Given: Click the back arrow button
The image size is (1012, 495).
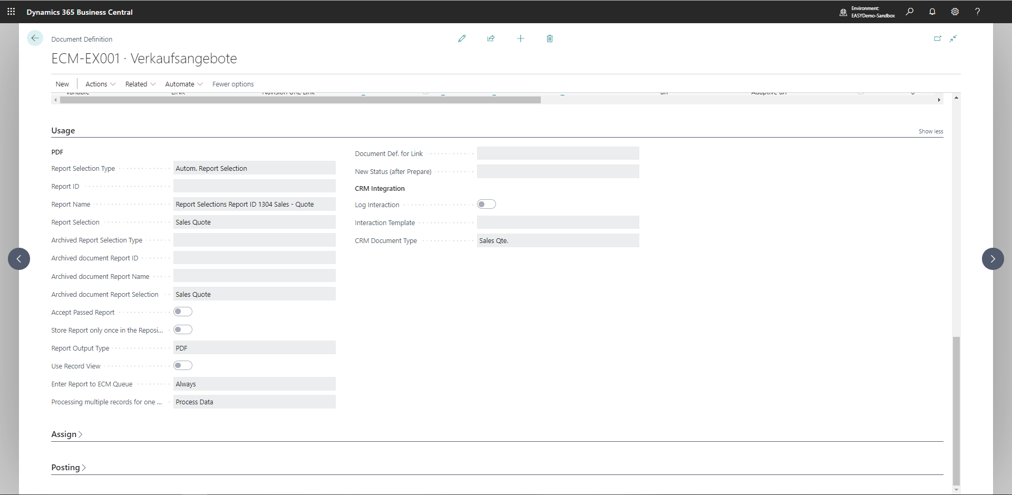Looking at the screenshot, I should [x=35, y=38].
